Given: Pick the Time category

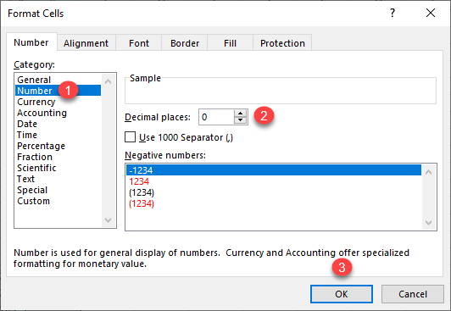Looking at the screenshot, I should (58, 135).
